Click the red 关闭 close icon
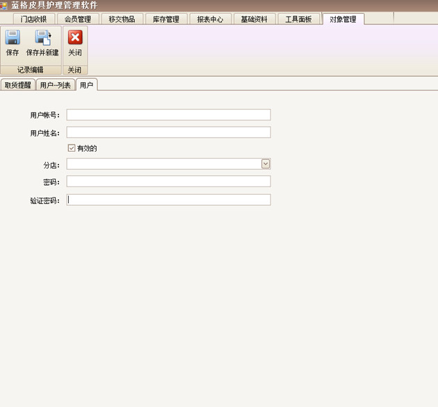 click(x=74, y=38)
